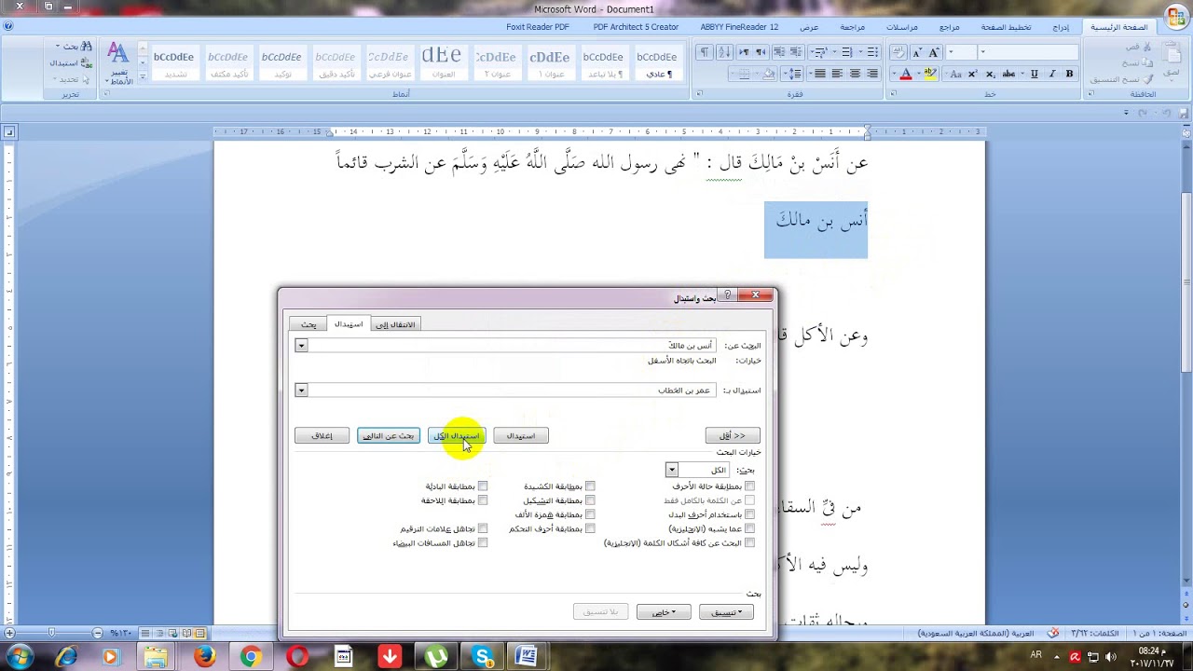The width and height of the screenshot is (1193, 671).
Task: Tick the 'عما يشبه (الإنجليزية)' checkbox
Action: (749, 528)
